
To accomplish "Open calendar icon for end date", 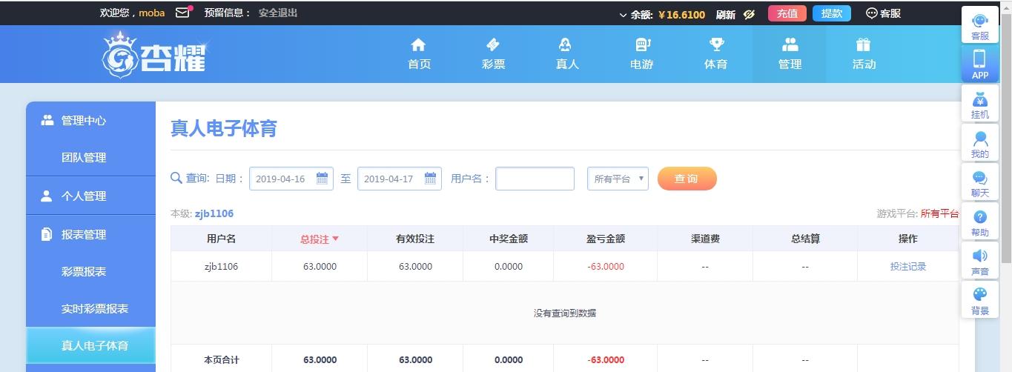I will tap(430, 178).
